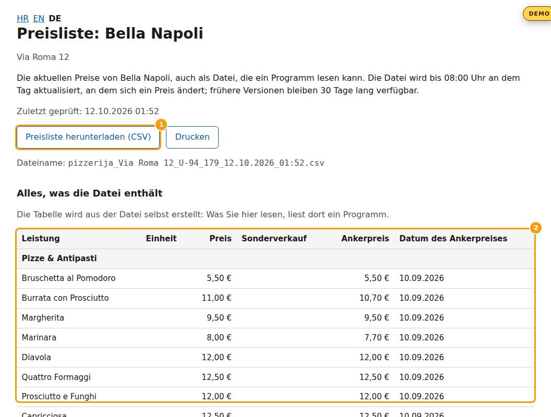Select the "Marinara" item name
551x417 pixels.
point(39,338)
